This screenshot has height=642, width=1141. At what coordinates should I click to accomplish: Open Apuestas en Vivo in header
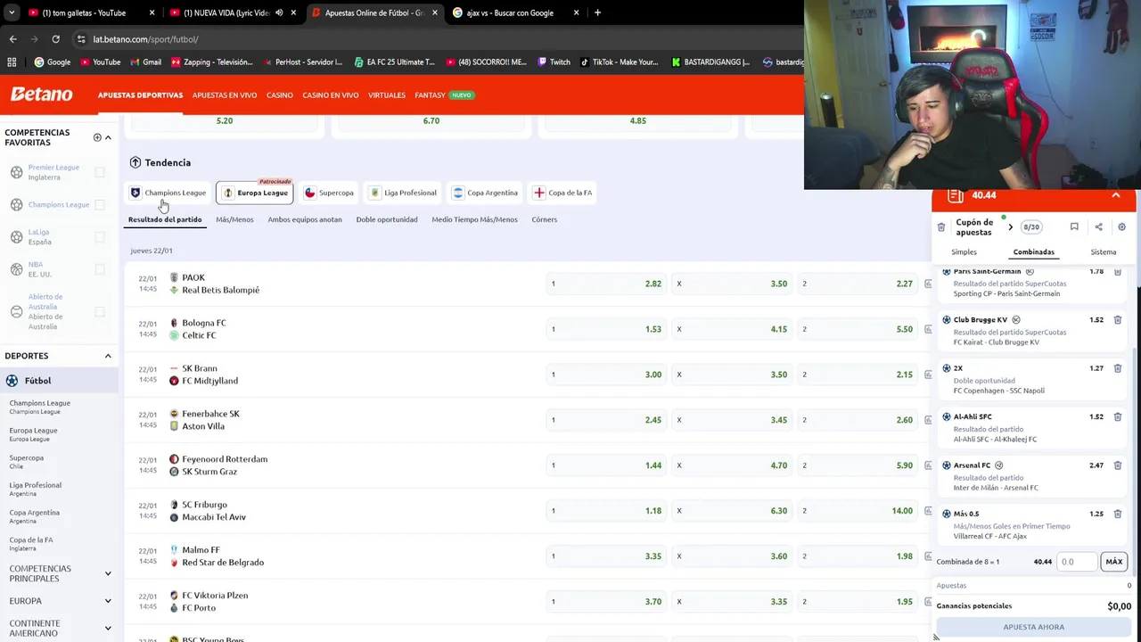tap(225, 95)
